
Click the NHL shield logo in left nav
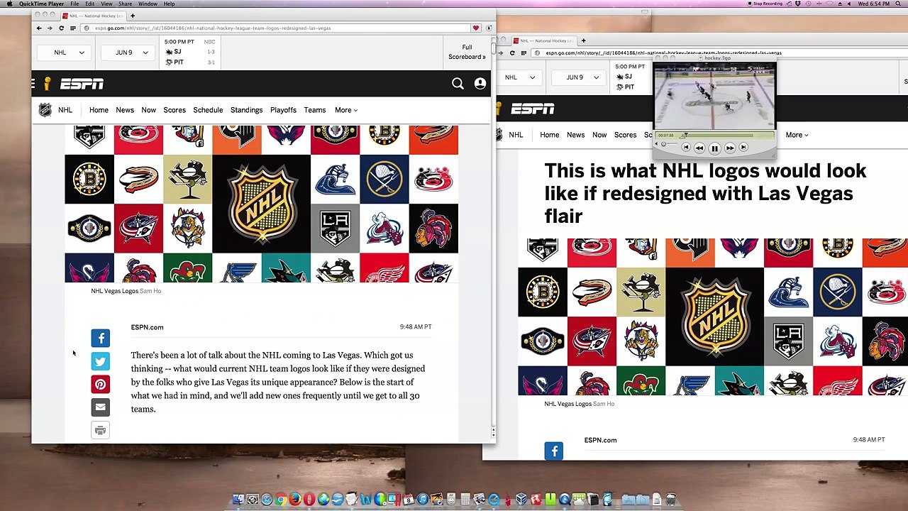pos(45,110)
